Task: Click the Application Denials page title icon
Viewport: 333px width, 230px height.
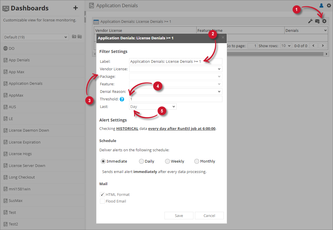Action: [x=92, y=5]
